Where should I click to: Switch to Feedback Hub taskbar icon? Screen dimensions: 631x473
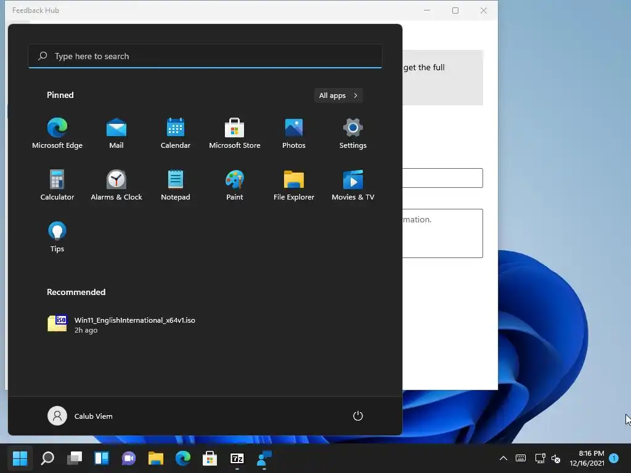click(x=264, y=458)
